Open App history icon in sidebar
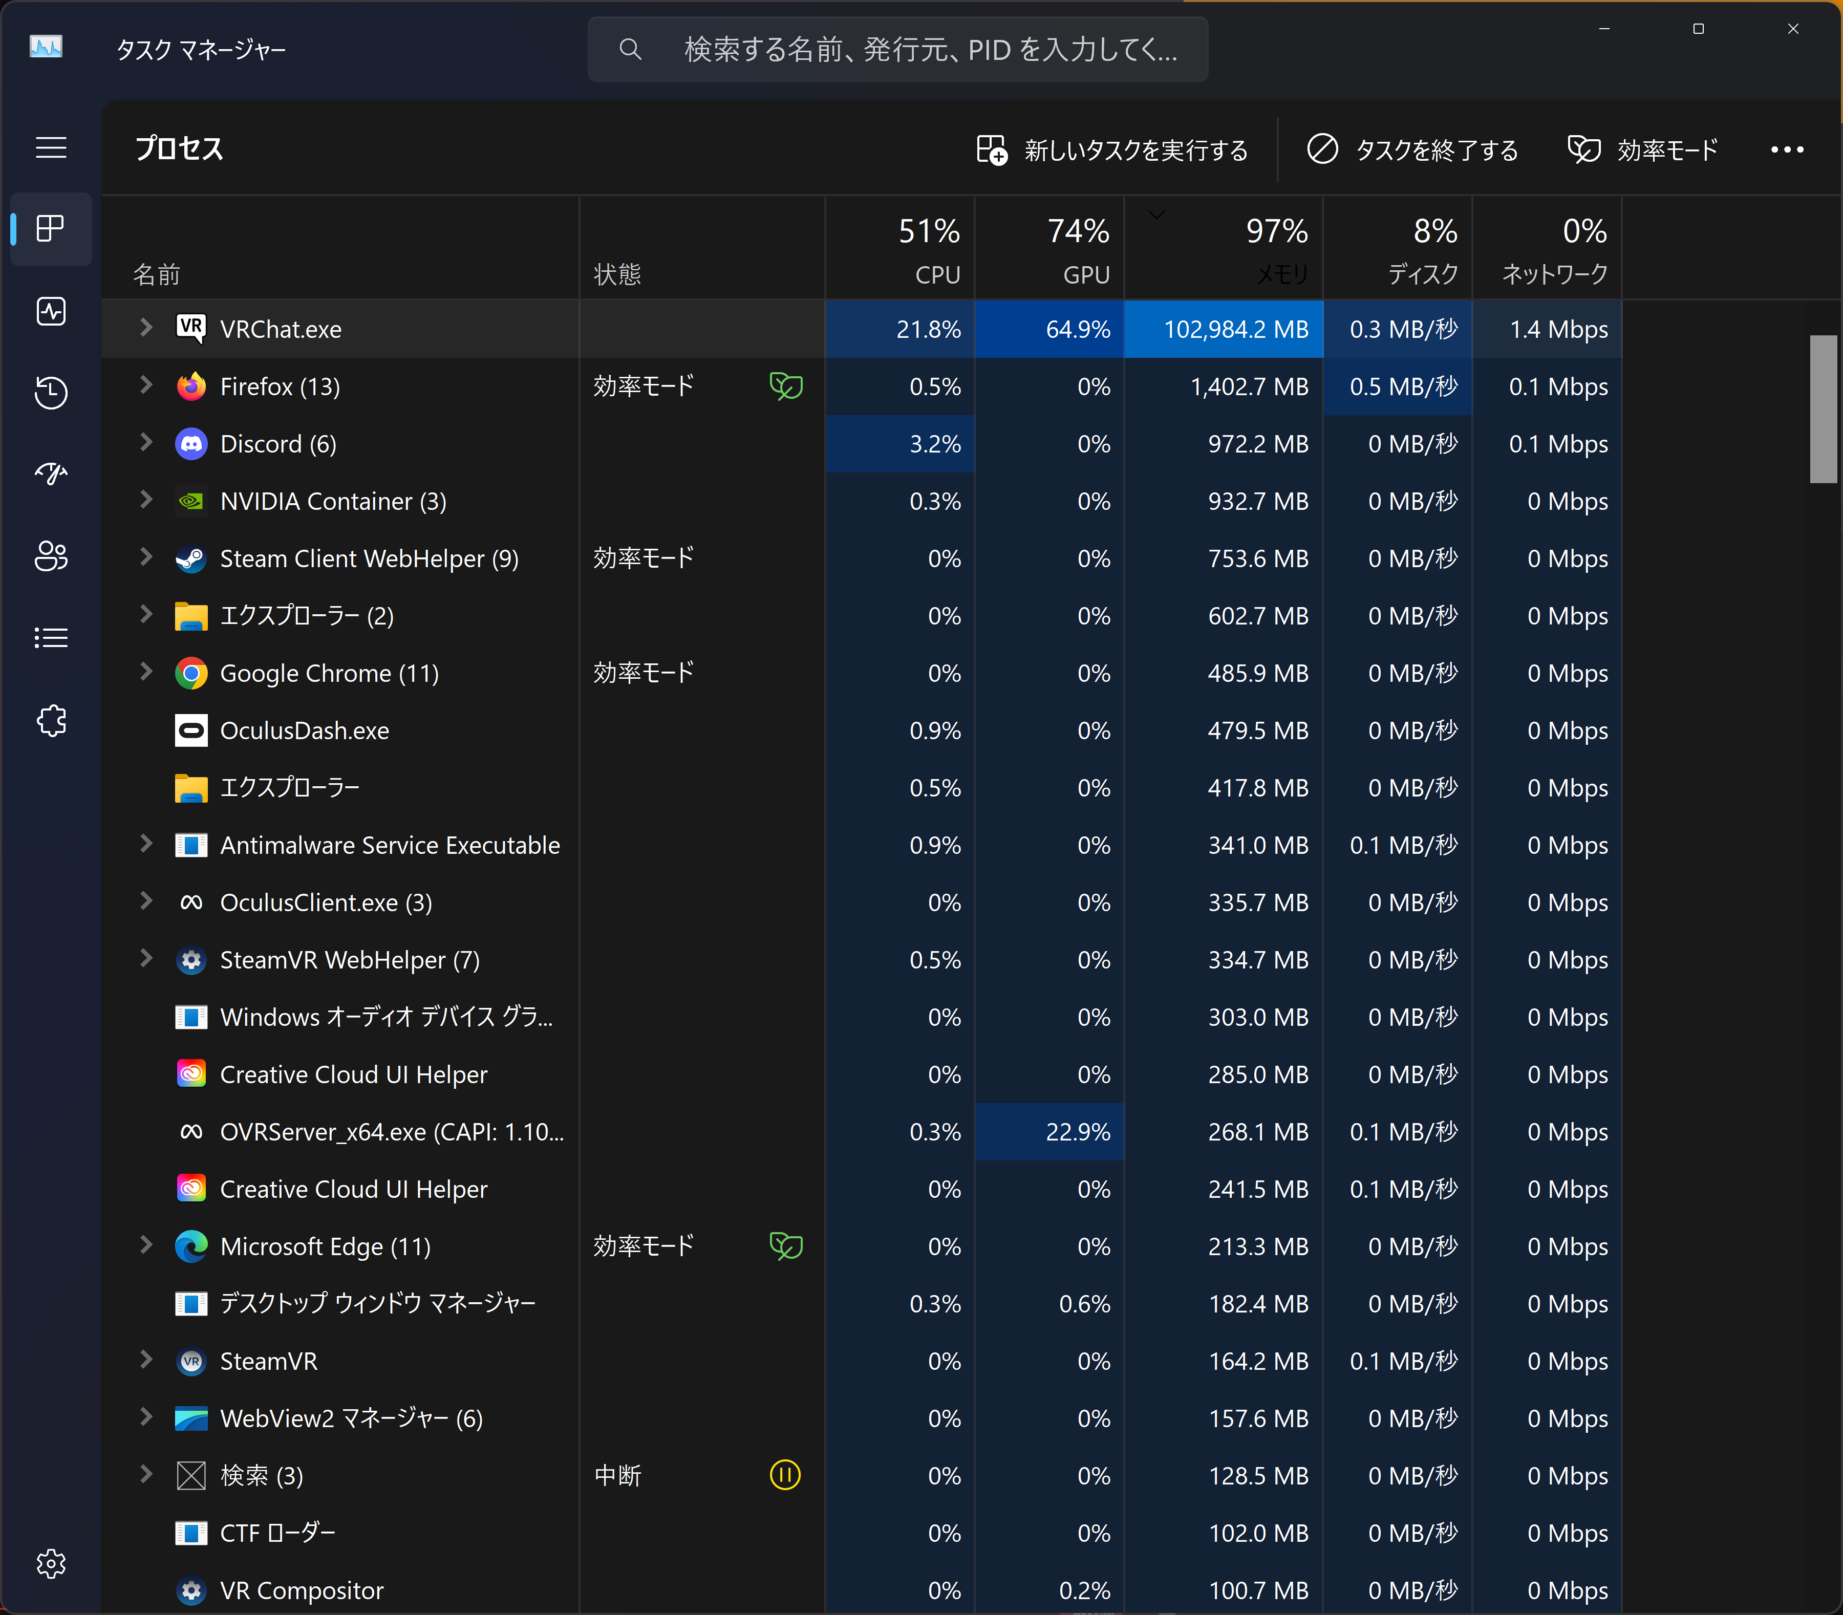Screen dimensions: 1843x1615 [x=51, y=393]
